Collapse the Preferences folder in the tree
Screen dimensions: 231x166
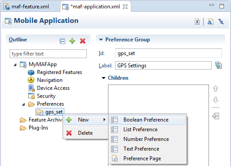[x=23, y=104]
